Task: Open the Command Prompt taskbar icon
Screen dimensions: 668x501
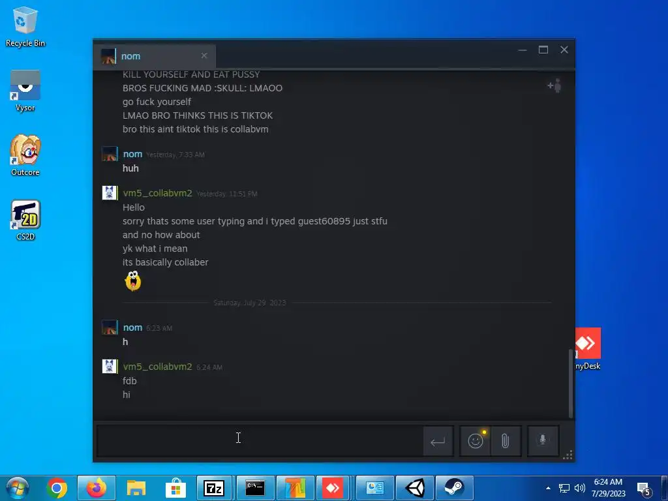Action: (255, 488)
